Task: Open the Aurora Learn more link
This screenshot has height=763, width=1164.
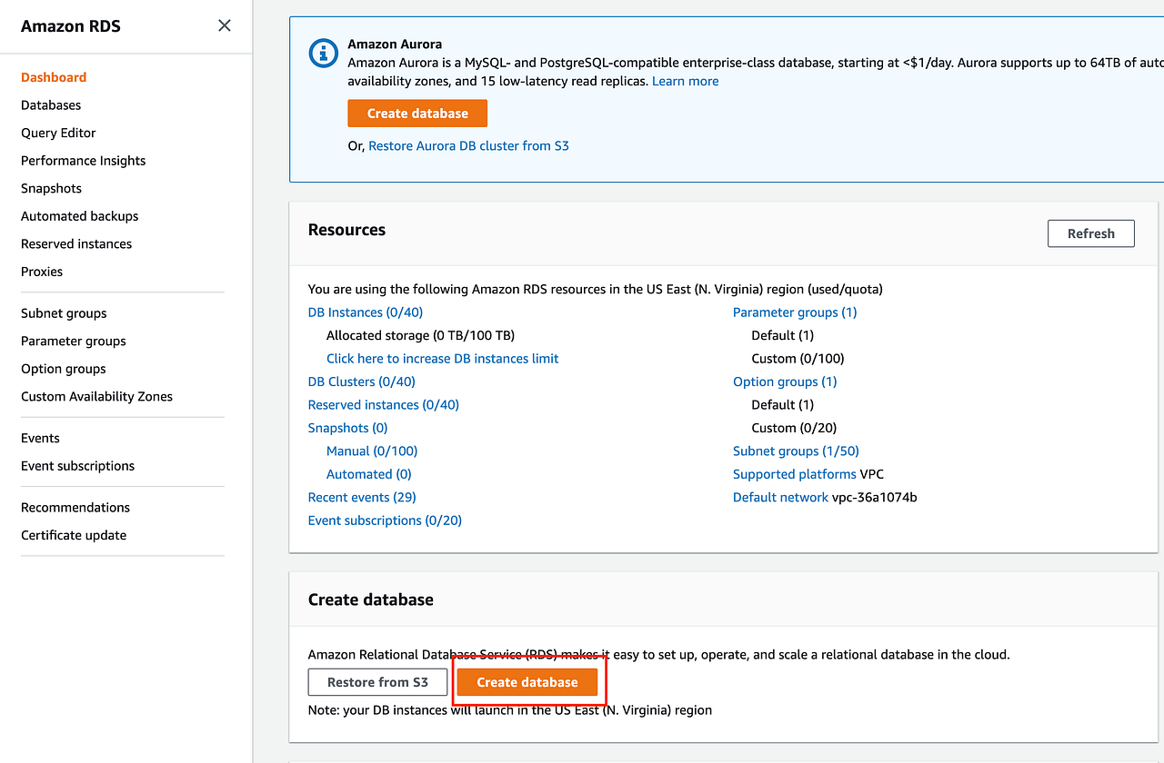Action: tap(685, 81)
